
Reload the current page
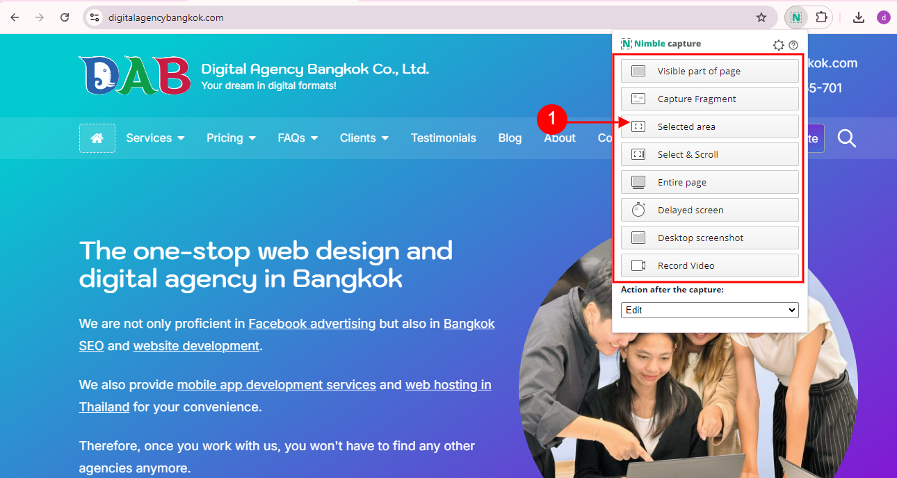65,17
